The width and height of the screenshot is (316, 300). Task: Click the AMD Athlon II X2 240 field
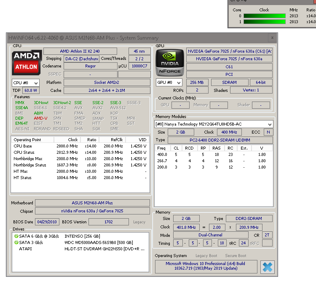[x=80, y=51]
